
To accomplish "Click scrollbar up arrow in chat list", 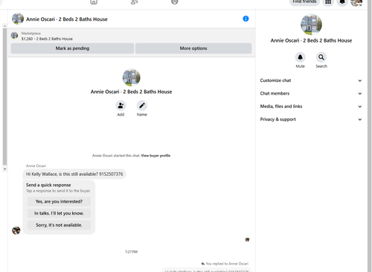I will (4, 26).
